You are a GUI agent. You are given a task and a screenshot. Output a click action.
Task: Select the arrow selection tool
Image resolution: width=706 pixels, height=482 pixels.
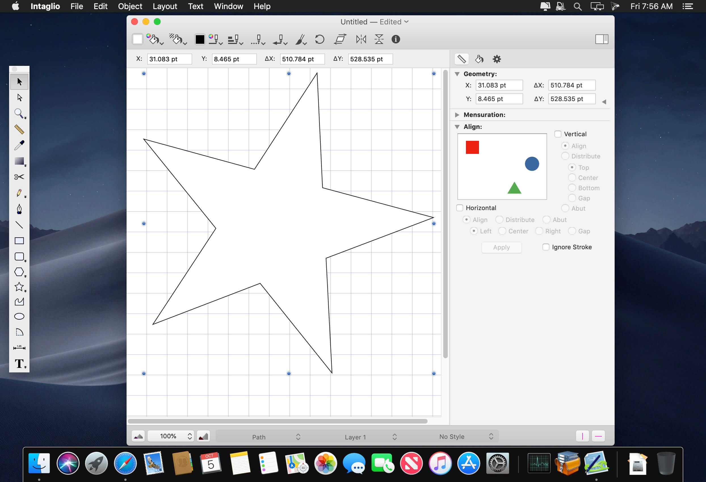20,82
